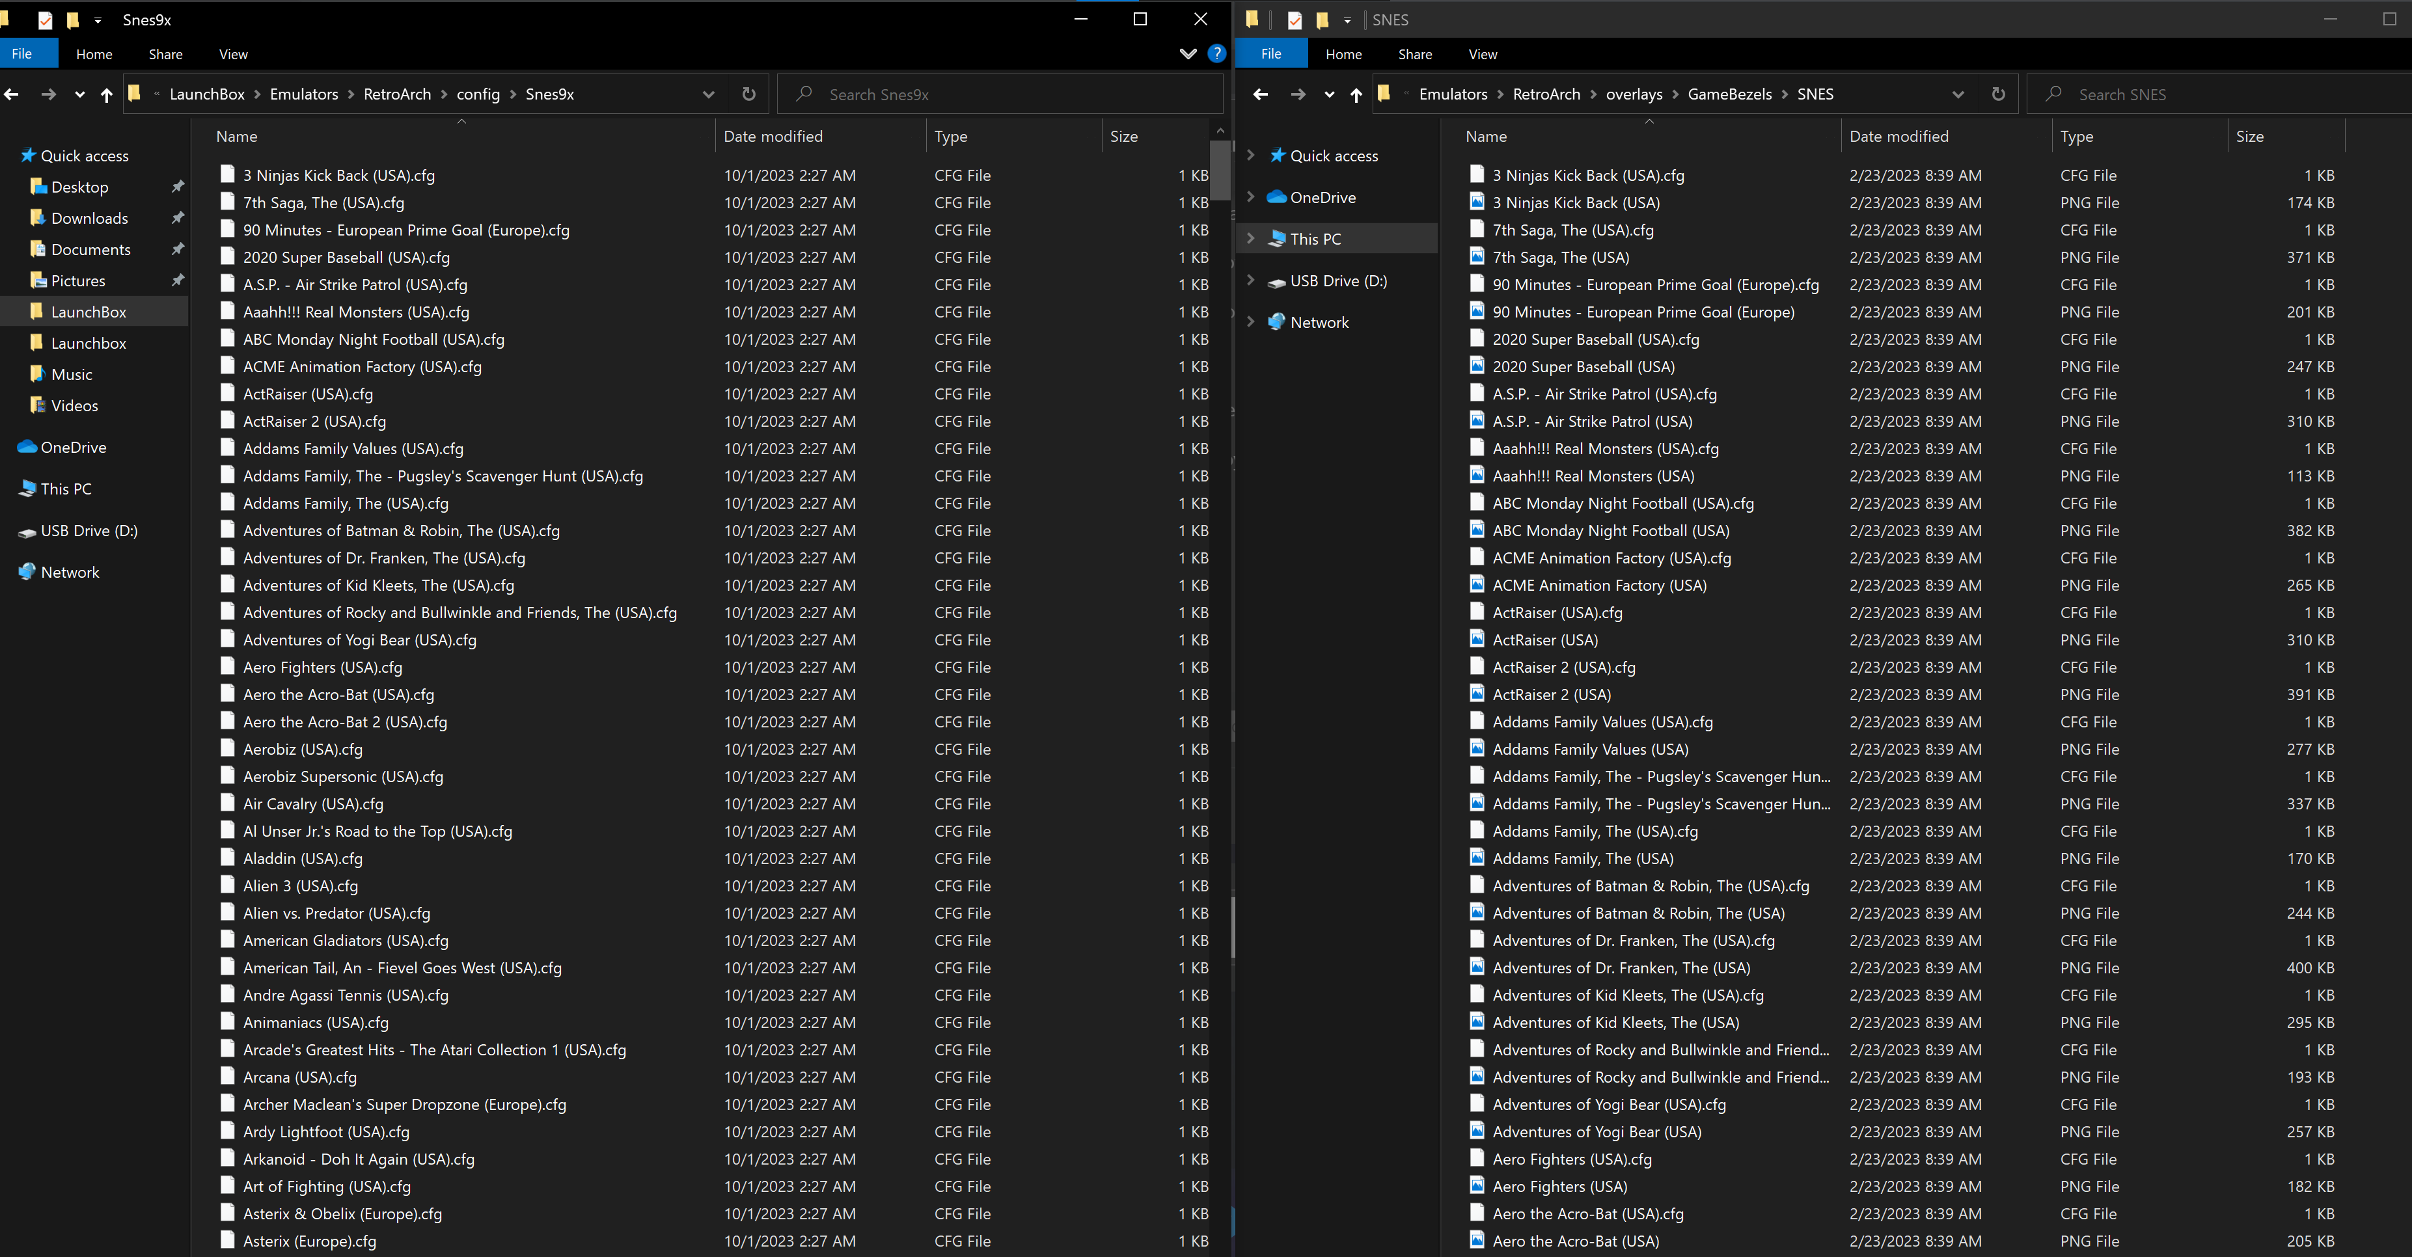The height and width of the screenshot is (1257, 2412).
Task: Open Documents in Snes9x sidebar
Action: tap(90, 249)
